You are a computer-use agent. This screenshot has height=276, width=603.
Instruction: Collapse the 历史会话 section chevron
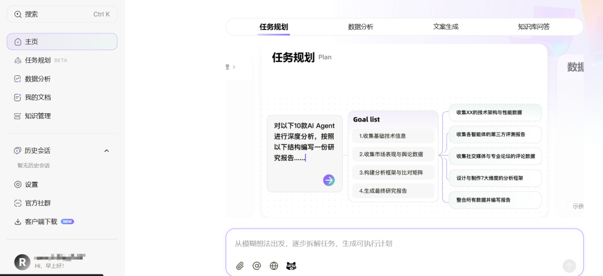(107, 151)
